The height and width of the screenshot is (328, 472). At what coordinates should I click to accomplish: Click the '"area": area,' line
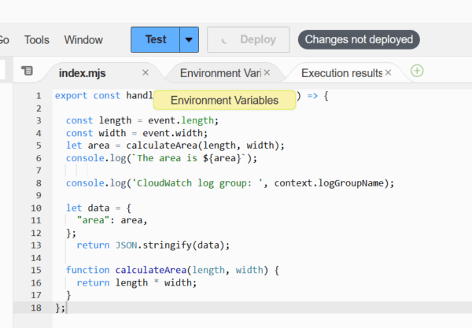(x=112, y=220)
